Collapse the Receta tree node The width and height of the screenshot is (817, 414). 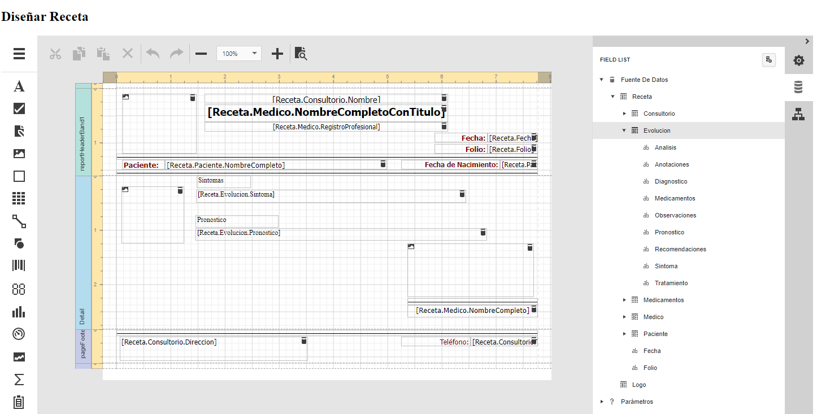click(613, 97)
